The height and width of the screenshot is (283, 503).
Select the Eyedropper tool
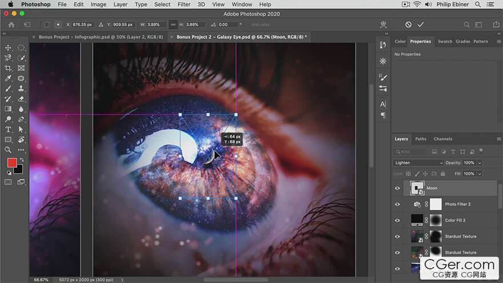pyautogui.click(x=9, y=78)
